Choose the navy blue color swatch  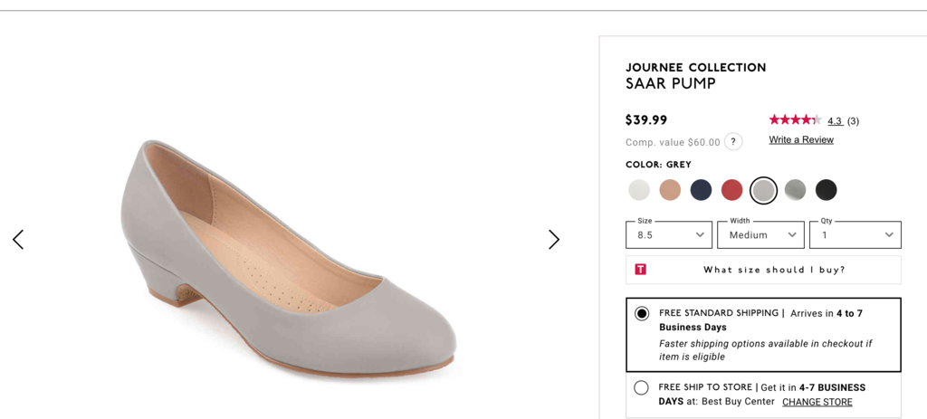[x=701, y=190]
